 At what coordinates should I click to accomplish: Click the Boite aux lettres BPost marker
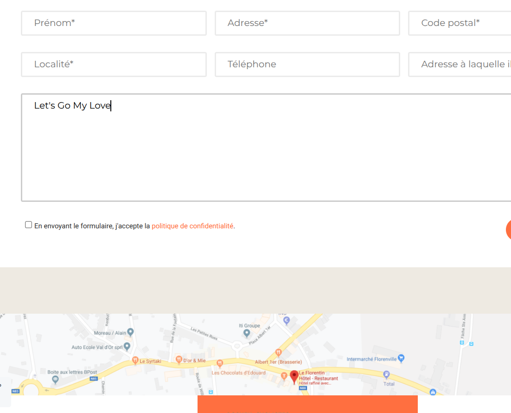pyautogui.click(x=56, y=380)
